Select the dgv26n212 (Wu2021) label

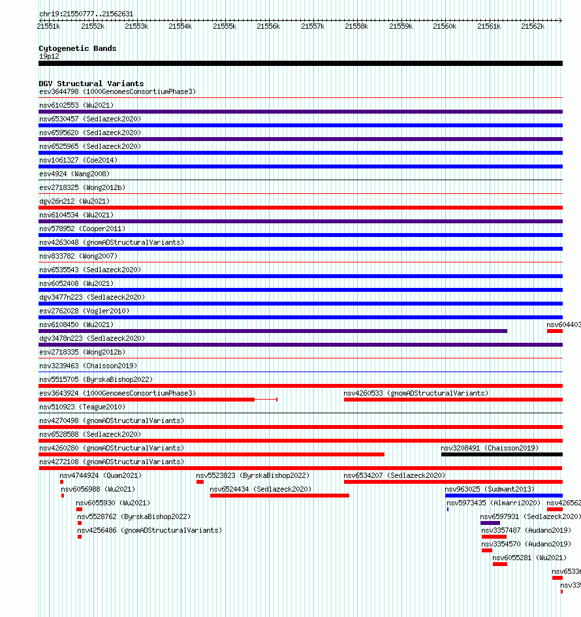[74, 202]
